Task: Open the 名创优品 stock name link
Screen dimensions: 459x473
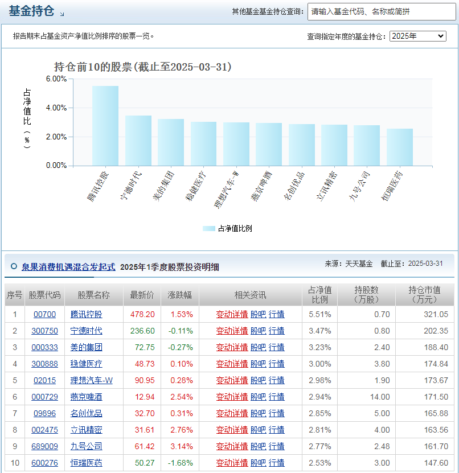Action: [87, 413]
